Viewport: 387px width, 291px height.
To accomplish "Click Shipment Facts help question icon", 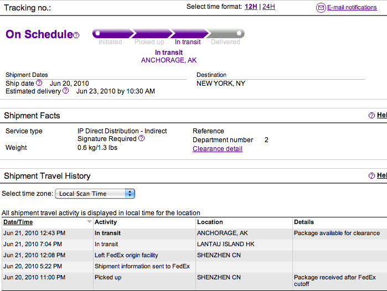I will 371,116.
